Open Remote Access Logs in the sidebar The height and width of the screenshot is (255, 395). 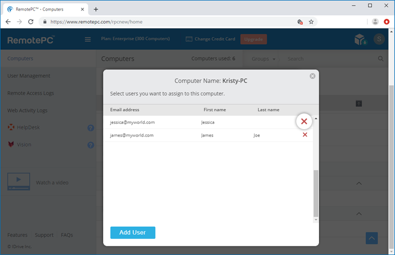tap(31, 93)
